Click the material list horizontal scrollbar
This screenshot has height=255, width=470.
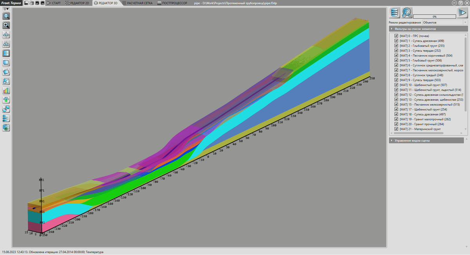418,133
